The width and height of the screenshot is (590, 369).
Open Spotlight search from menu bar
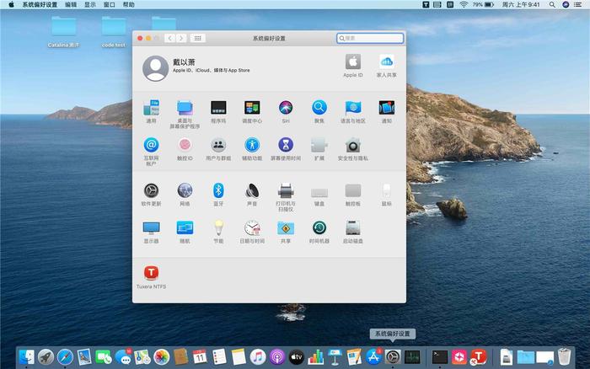(x=552, y=4)
